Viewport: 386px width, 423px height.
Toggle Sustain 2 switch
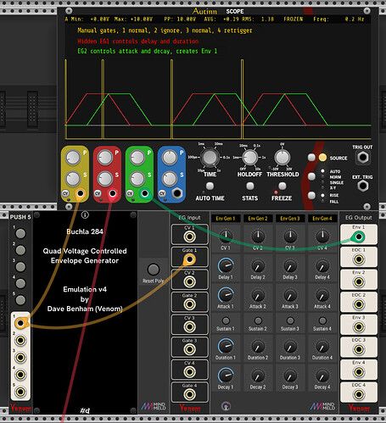(258, 320)
